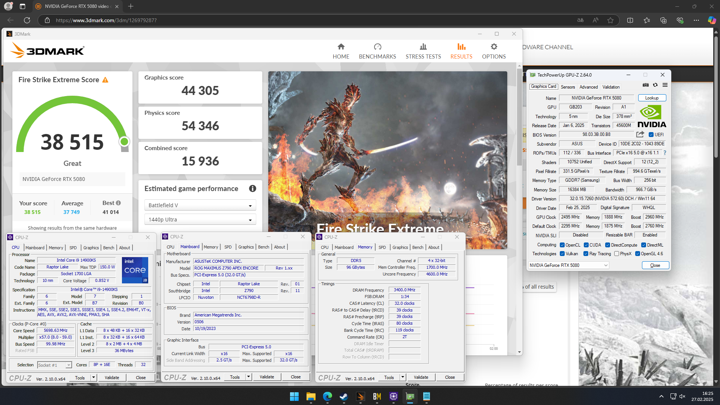The width and height of the screenshot is (720, 405).
Task: Open Microsoft Edge from the taskbar
Action: click(327, 396)
